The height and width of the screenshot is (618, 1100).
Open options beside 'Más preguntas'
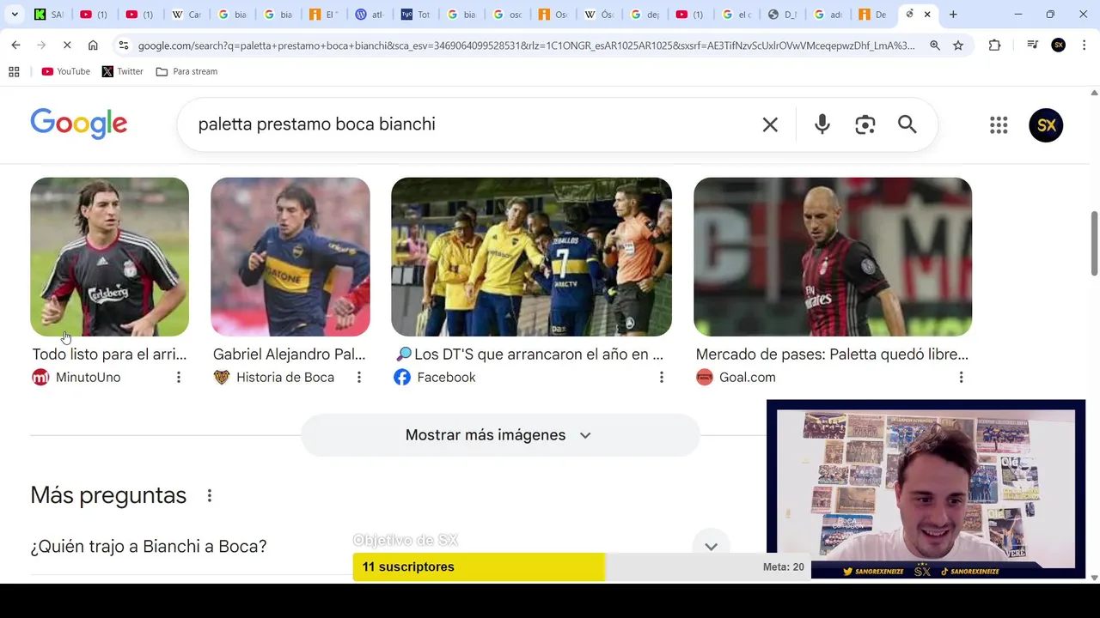[209, 496]
